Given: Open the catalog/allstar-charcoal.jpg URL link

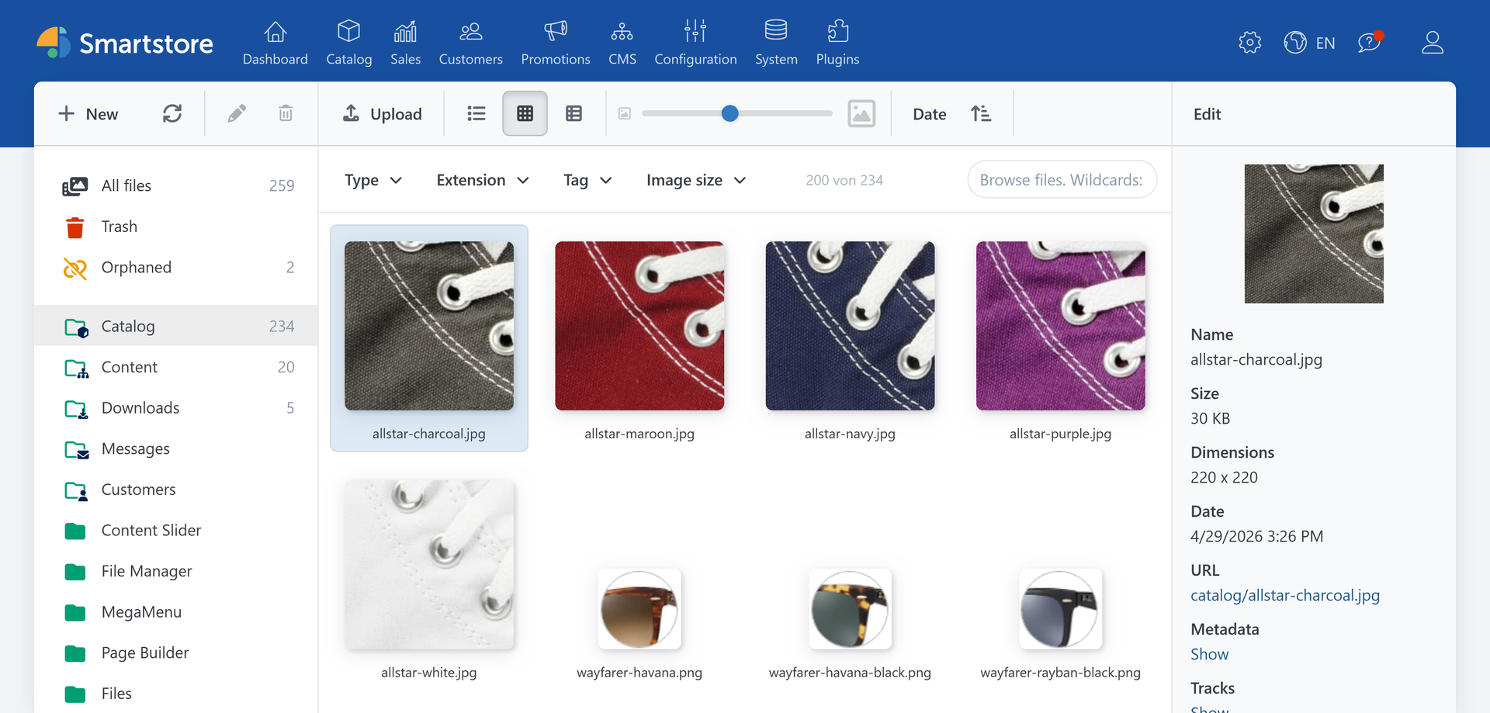Looking at the screenshot, I should click(x=1285, y=595).
